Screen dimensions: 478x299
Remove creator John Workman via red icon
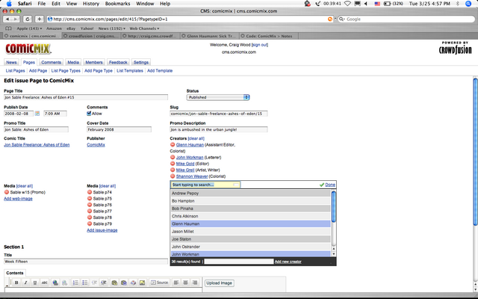coord(173,158)
